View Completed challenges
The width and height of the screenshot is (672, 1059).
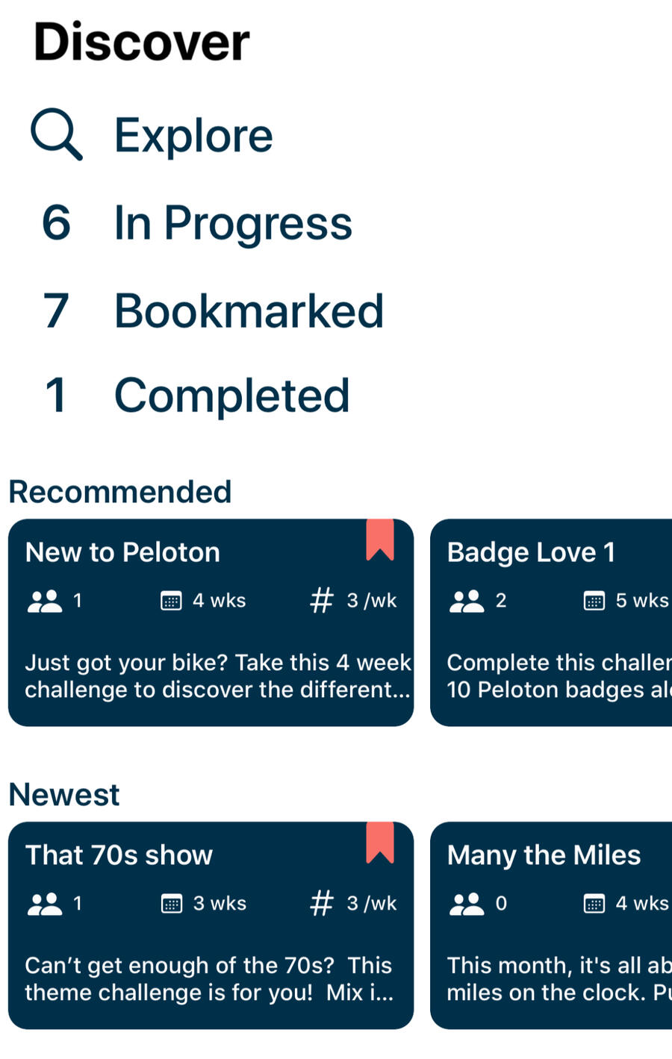[x=231, y=396]
